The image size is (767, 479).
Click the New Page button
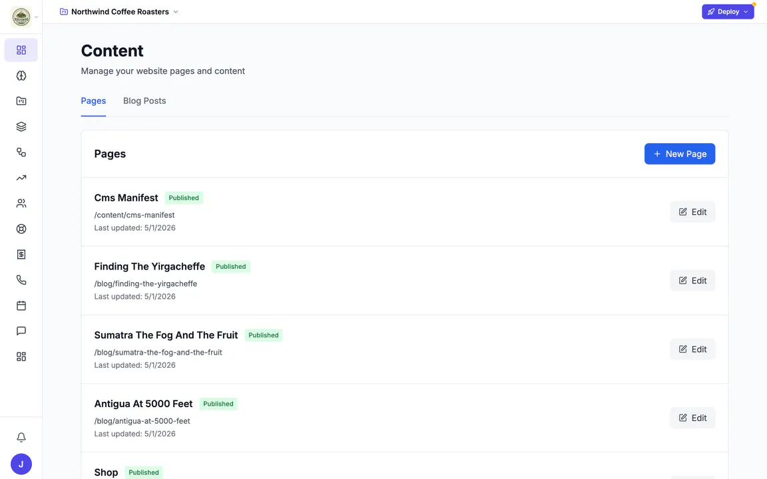[679, 154]
